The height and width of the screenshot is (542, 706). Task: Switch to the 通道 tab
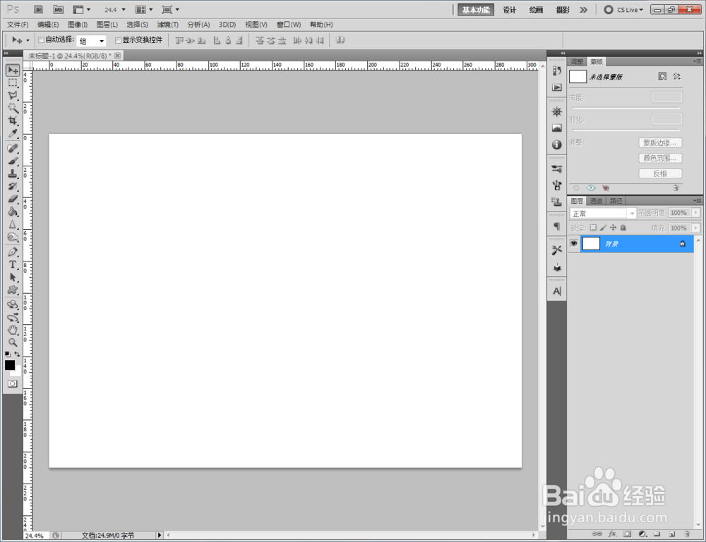coord(596,201)
